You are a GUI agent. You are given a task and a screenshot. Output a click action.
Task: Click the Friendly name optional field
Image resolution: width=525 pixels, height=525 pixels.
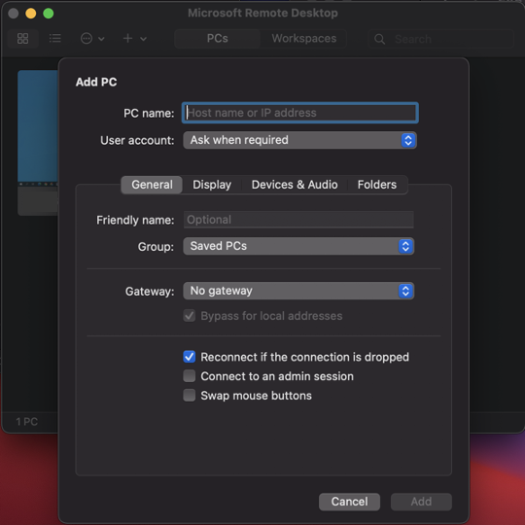(298, 220)
